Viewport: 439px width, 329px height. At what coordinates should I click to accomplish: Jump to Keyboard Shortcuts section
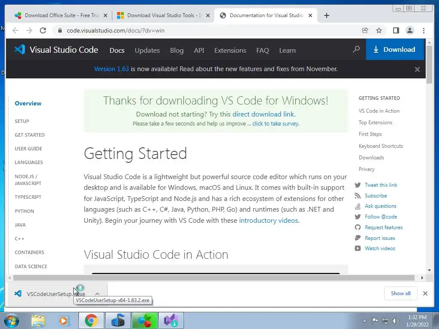[x=381, y=146]
